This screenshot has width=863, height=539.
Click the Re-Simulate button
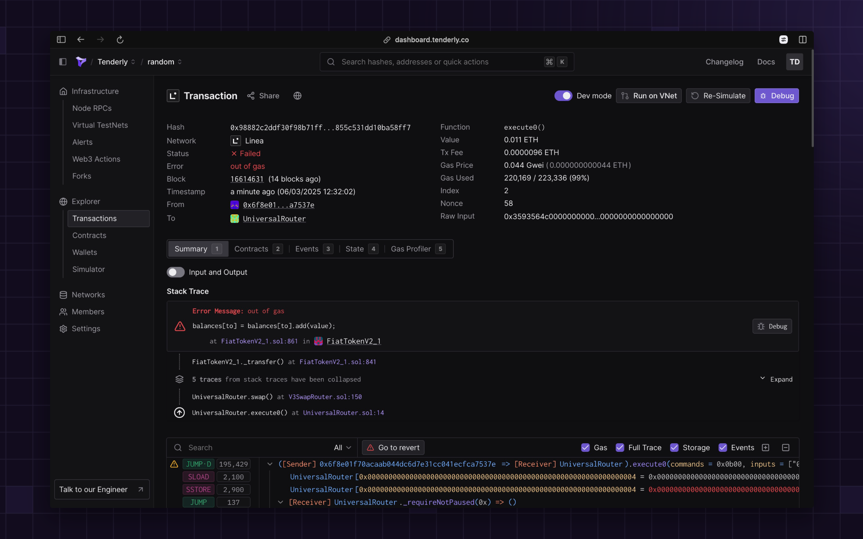coord(718,96)
